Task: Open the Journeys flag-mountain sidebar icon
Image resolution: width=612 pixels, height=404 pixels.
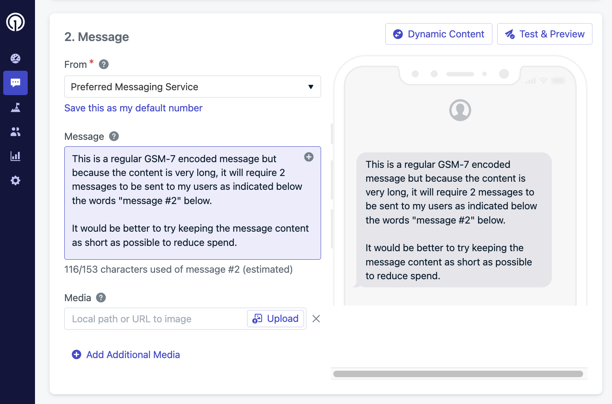Action: pos(15,107)
